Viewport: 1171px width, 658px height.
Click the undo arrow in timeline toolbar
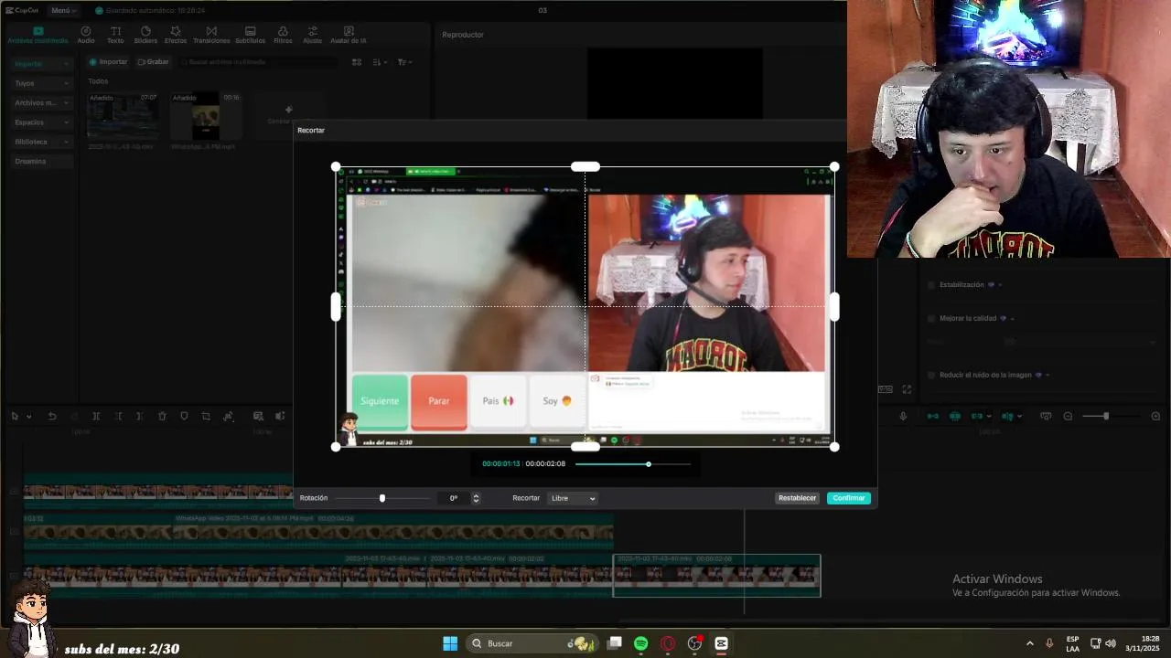click(52, 416)
